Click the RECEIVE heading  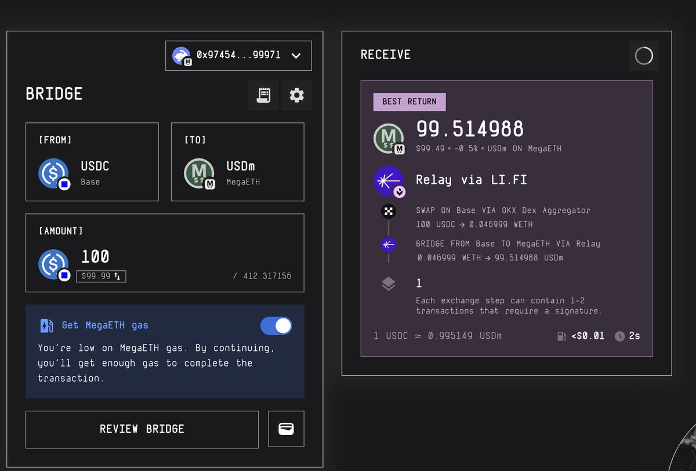coord(386,55)
